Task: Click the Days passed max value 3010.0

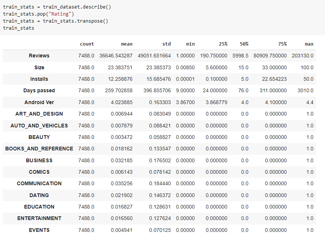Action: click(x=306, y=91)
